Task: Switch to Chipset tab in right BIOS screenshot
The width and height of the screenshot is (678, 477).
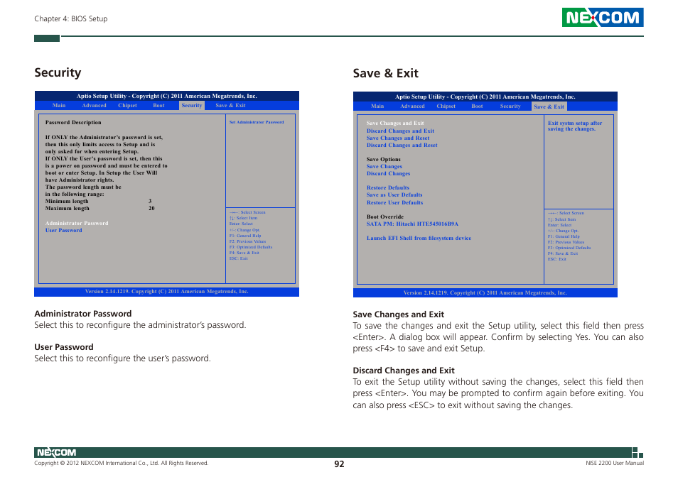Action: tap(446, 106)
